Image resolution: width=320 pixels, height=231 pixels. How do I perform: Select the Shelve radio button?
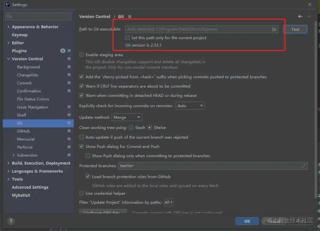(150, 128)
